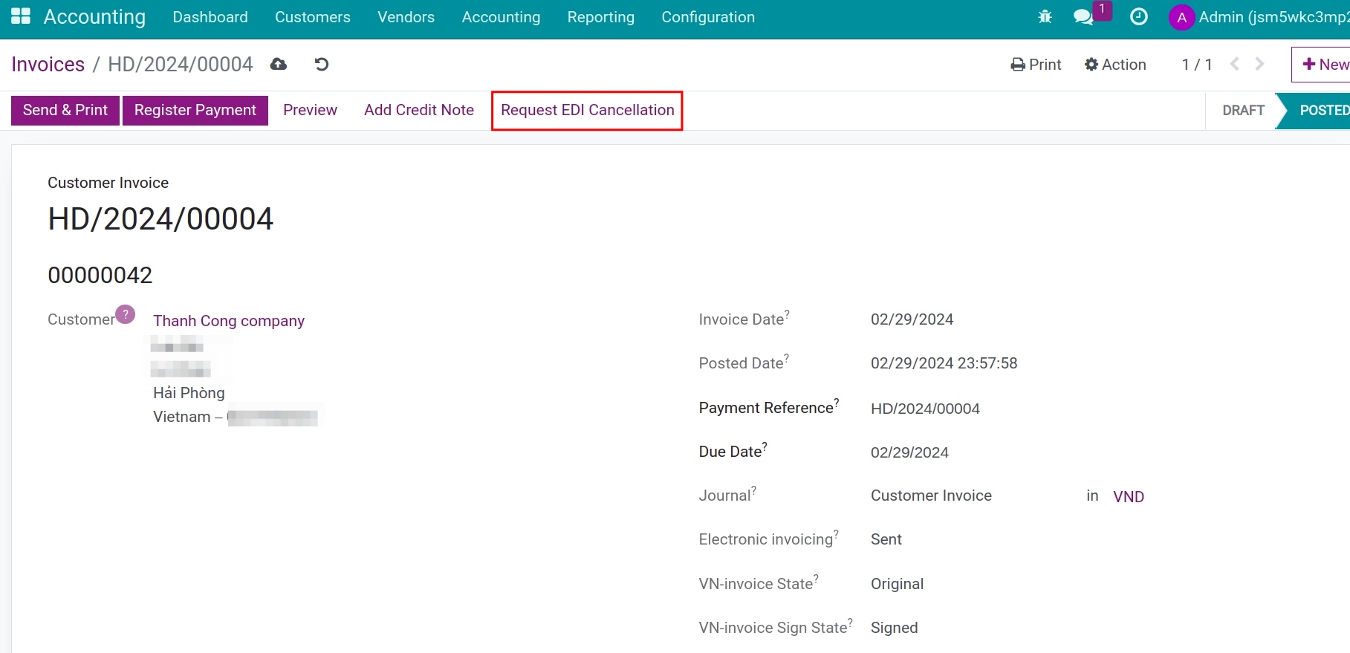Go back to Invoices breadcrumb

[48, 65]
